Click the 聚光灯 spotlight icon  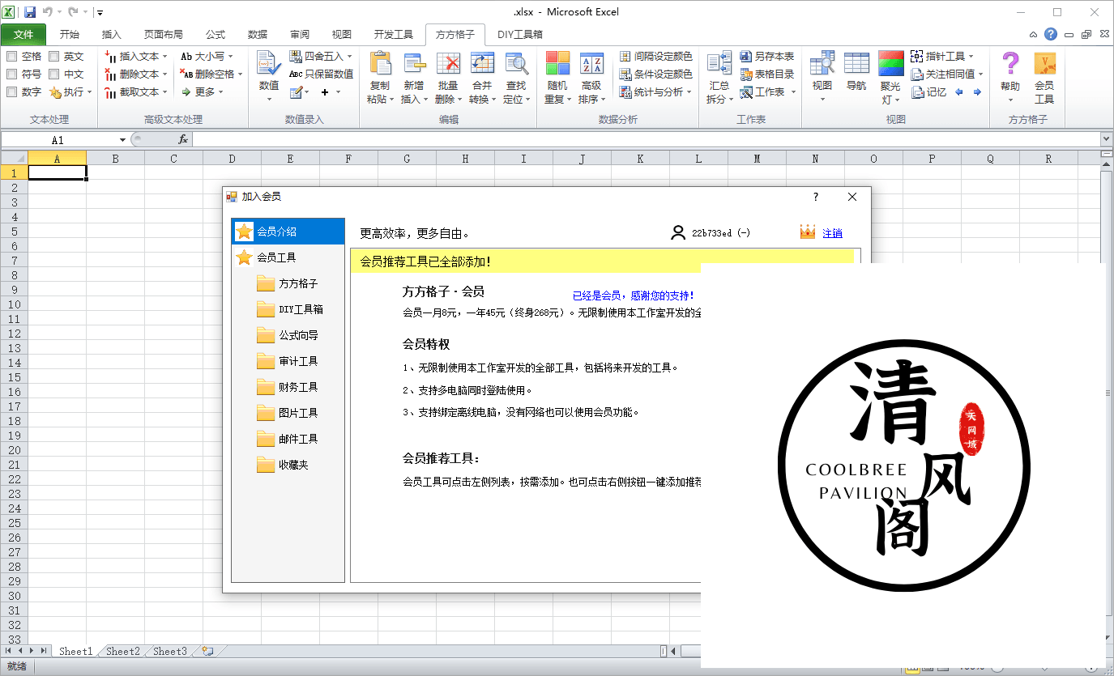pyautogui.click(x=890, y=63)
